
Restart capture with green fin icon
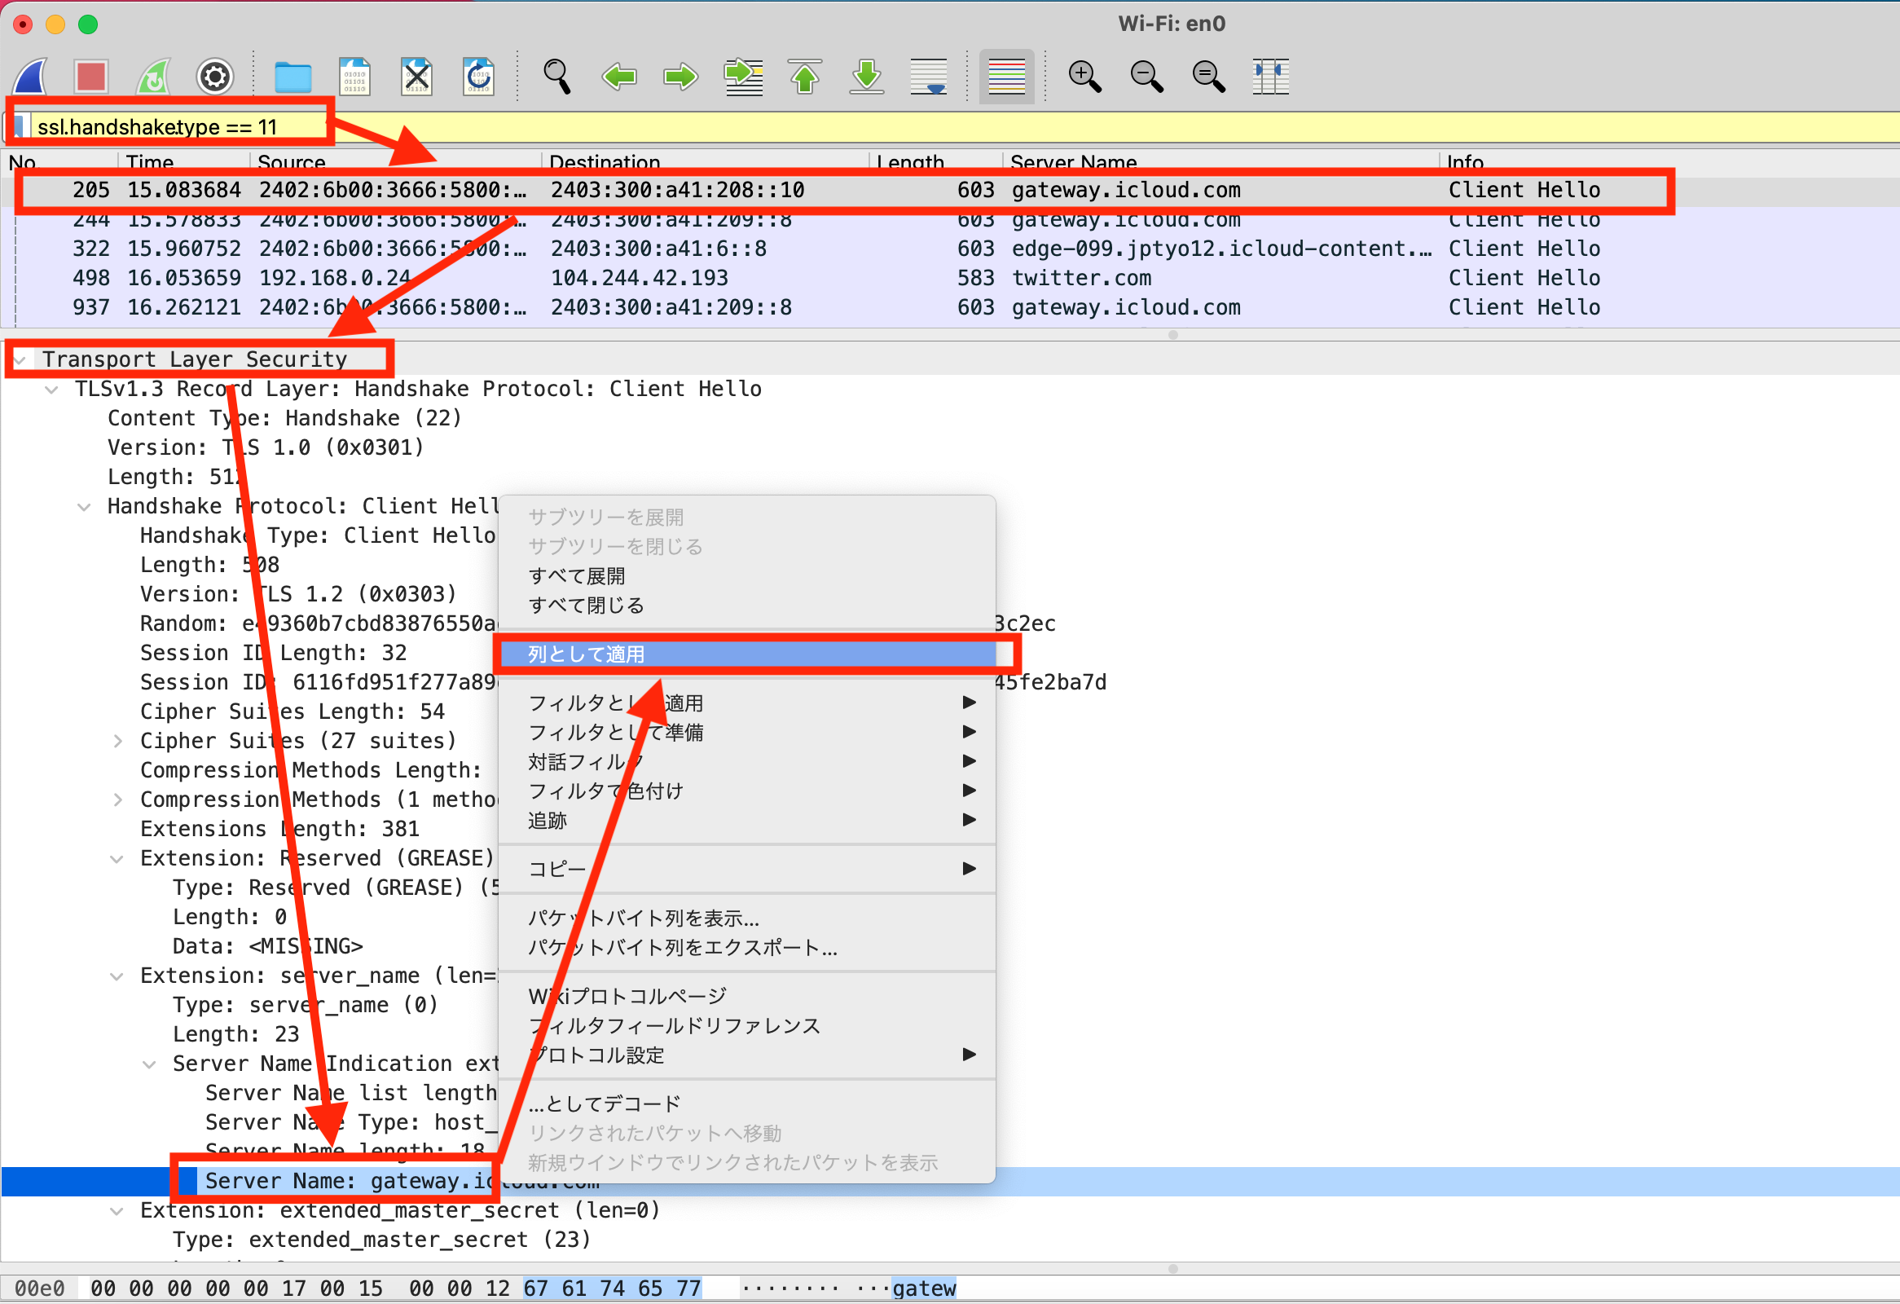[153, 77]
